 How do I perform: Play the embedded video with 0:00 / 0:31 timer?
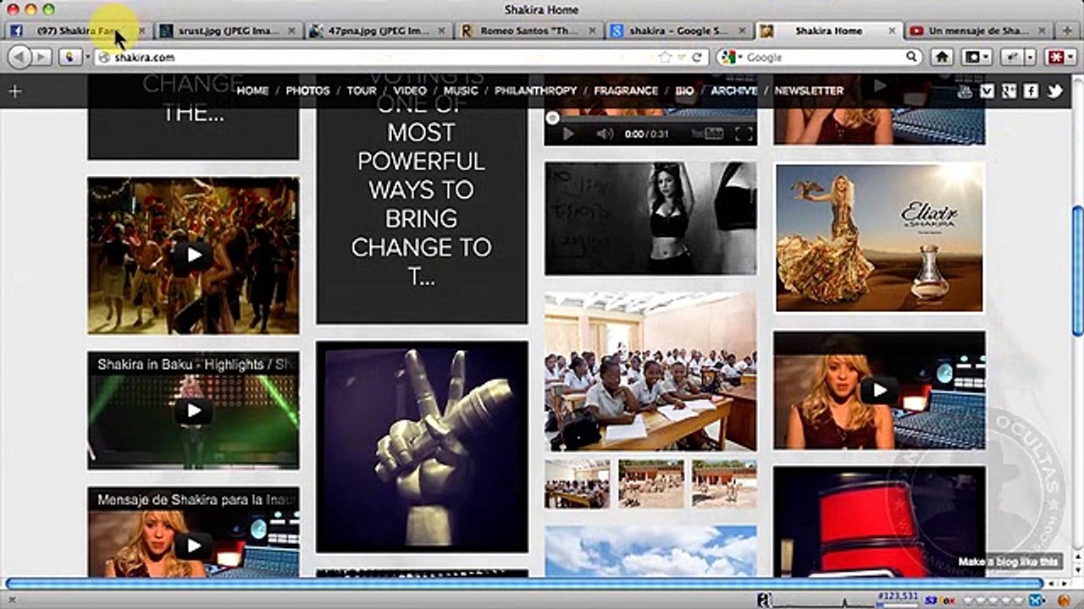(x=568, y=134)
